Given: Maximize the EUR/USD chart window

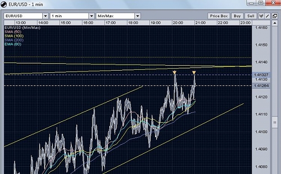Looking at the screenshot, I should (x=261, y=3).
